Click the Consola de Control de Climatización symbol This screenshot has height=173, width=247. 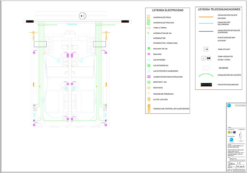pyautogui.click(x=148, y=109)
